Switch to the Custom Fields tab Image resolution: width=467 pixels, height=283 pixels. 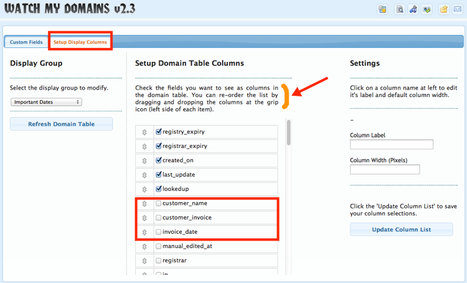pyautogui.click(x=26, y=42)
